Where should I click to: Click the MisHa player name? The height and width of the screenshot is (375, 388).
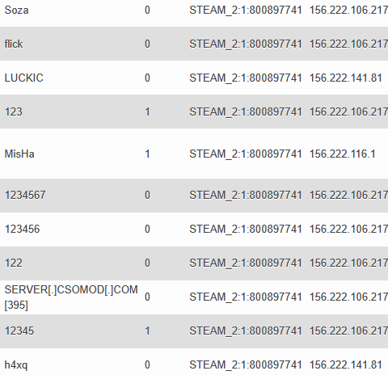coord(19,154)
